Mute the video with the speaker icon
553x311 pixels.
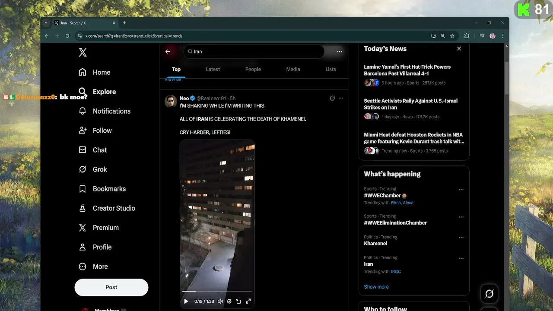tap(220, 301)
